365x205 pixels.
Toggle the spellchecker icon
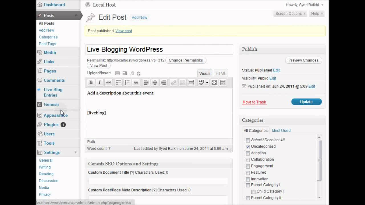pyautogui.click(x=201, y=83)
